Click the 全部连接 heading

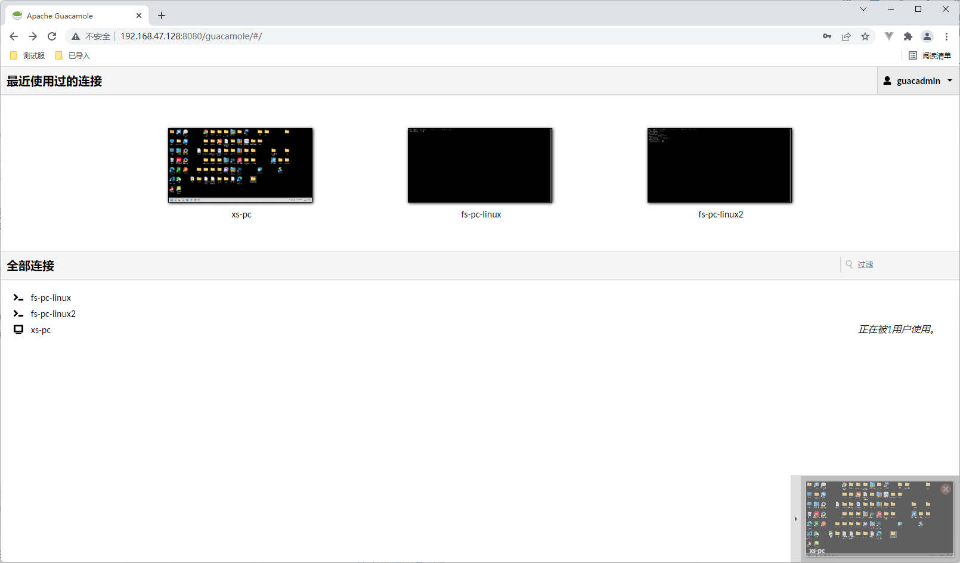pyautogui.click(x=30, y=266)
